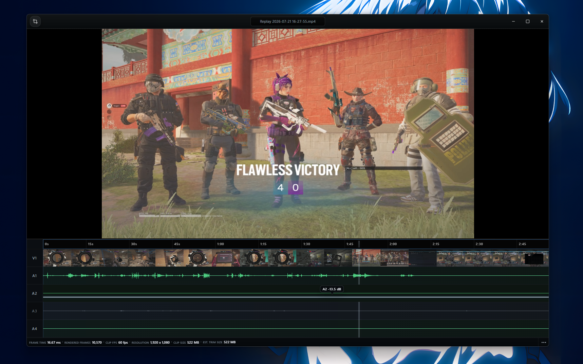Click the Clip FPS 60 fps stat
Image resolution: width=583 pixels, height=364 pixels.
pos(117,343)
